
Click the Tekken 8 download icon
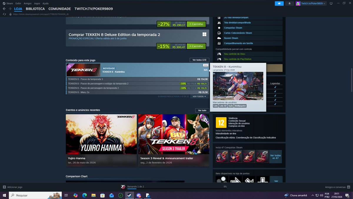(x=123, y=187)
